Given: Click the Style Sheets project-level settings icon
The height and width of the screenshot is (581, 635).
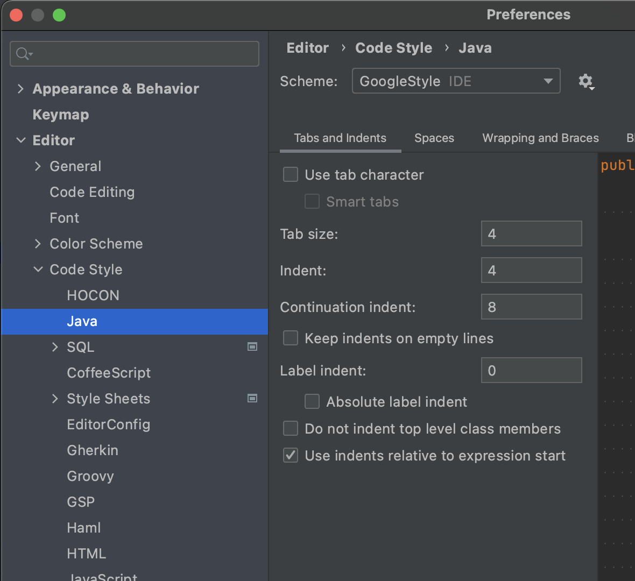Looking at the screenshot, I should pyautogui.click(x=252, y=399).
